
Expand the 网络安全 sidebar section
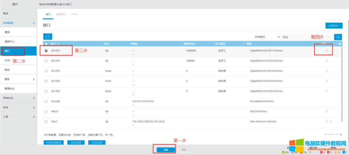pos(18,98)
